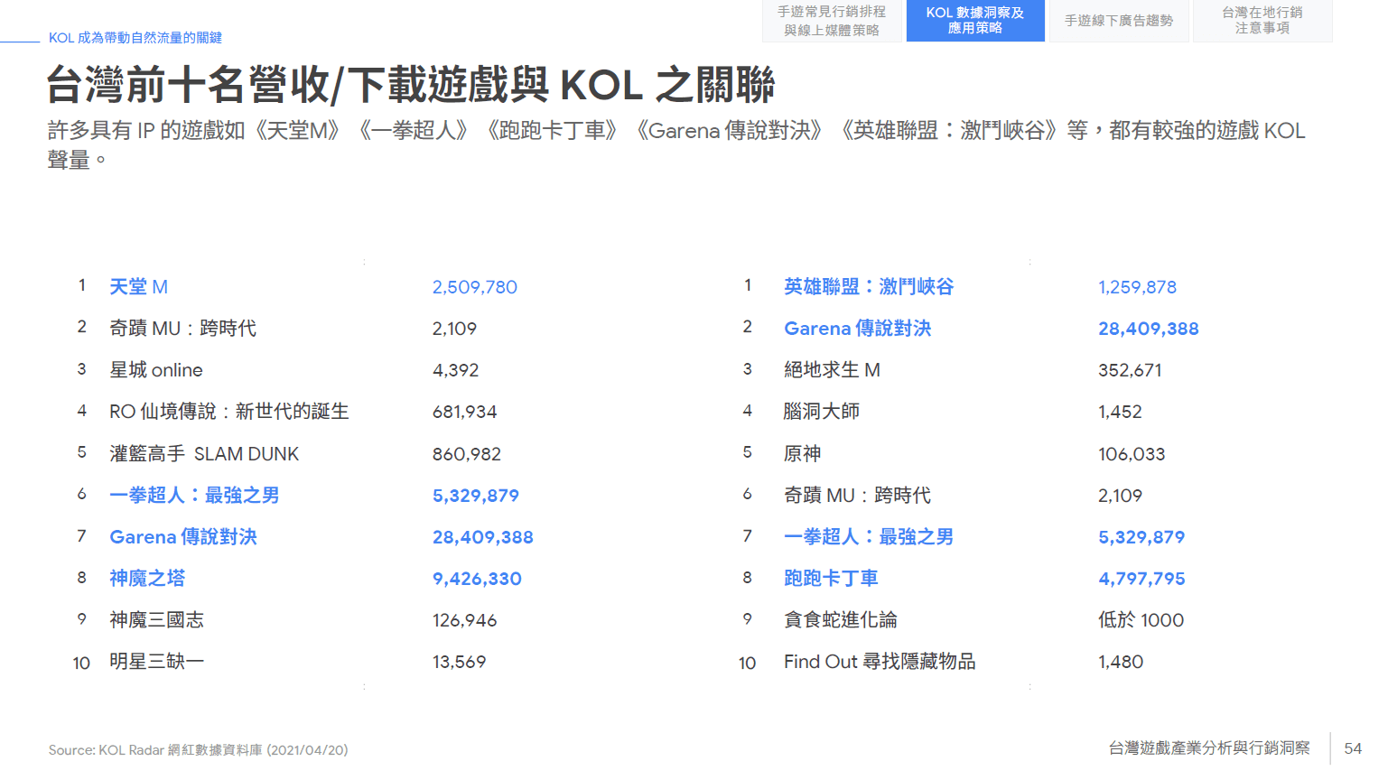
Task: Click the value '13,569'
Action: 459,662
